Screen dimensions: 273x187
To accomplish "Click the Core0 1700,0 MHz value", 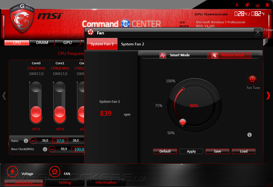I will pos(36,68).
